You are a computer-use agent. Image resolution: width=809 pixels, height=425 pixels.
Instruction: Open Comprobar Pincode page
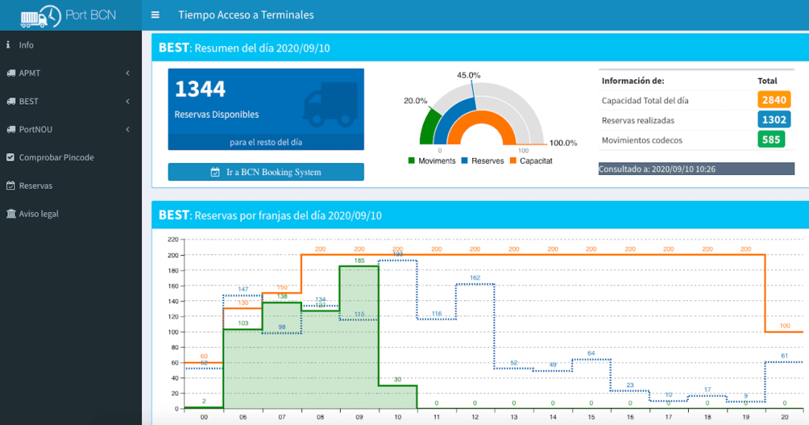point(71,157)
